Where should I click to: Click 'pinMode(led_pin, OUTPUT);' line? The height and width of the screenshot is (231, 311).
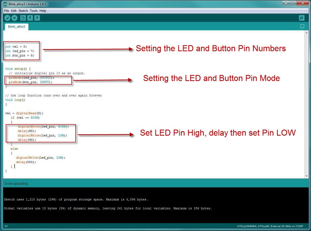point(31,78)
